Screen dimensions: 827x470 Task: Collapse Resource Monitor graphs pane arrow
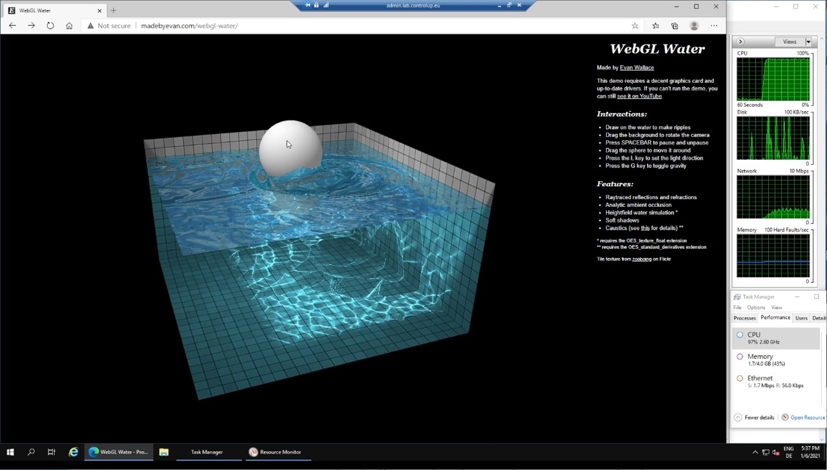click(x=740, y=41)
